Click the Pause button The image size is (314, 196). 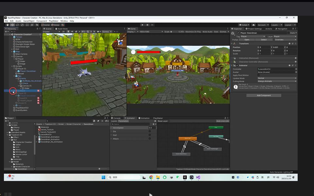coord(148,25)
